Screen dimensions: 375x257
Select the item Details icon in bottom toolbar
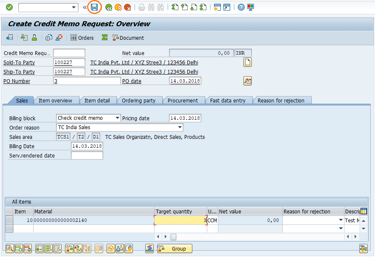pos(9,249)
